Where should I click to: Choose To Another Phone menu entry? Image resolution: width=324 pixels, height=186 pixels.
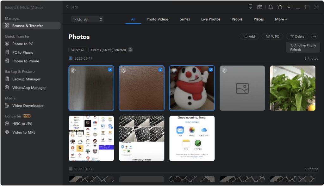pyautogui.click(x=303, y=45)
